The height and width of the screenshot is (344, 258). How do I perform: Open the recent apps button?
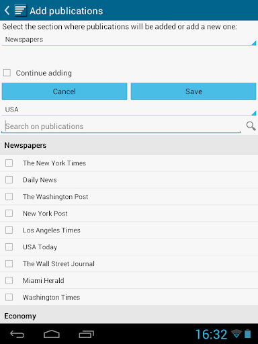click(87, 335)
